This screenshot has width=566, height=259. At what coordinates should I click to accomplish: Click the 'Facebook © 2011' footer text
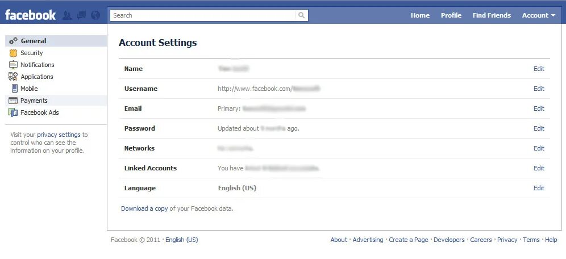[x=136, y=240]
